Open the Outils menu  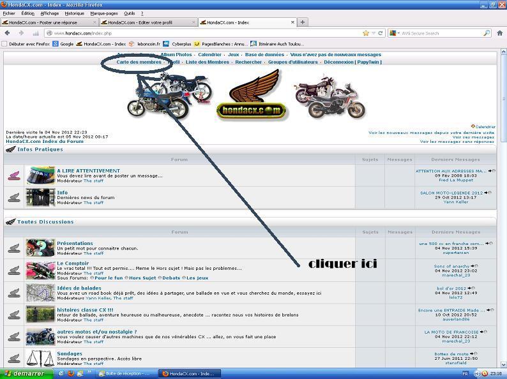pyautogui.click(x=130, y=13)
